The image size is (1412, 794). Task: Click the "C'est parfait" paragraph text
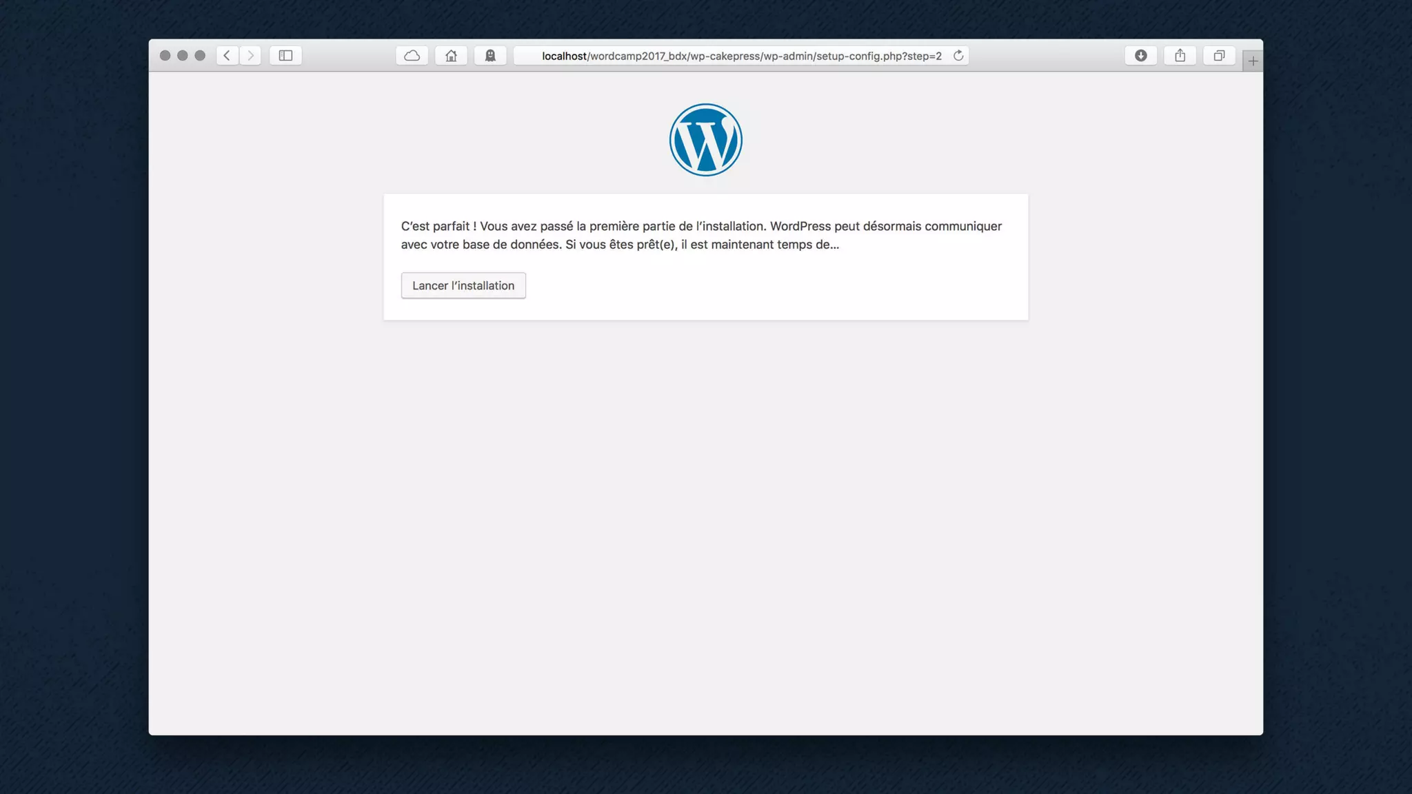pos(700,235)
